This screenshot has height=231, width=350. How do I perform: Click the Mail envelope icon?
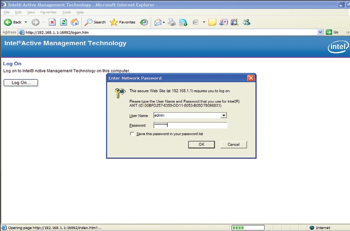(x=158, y=23)
